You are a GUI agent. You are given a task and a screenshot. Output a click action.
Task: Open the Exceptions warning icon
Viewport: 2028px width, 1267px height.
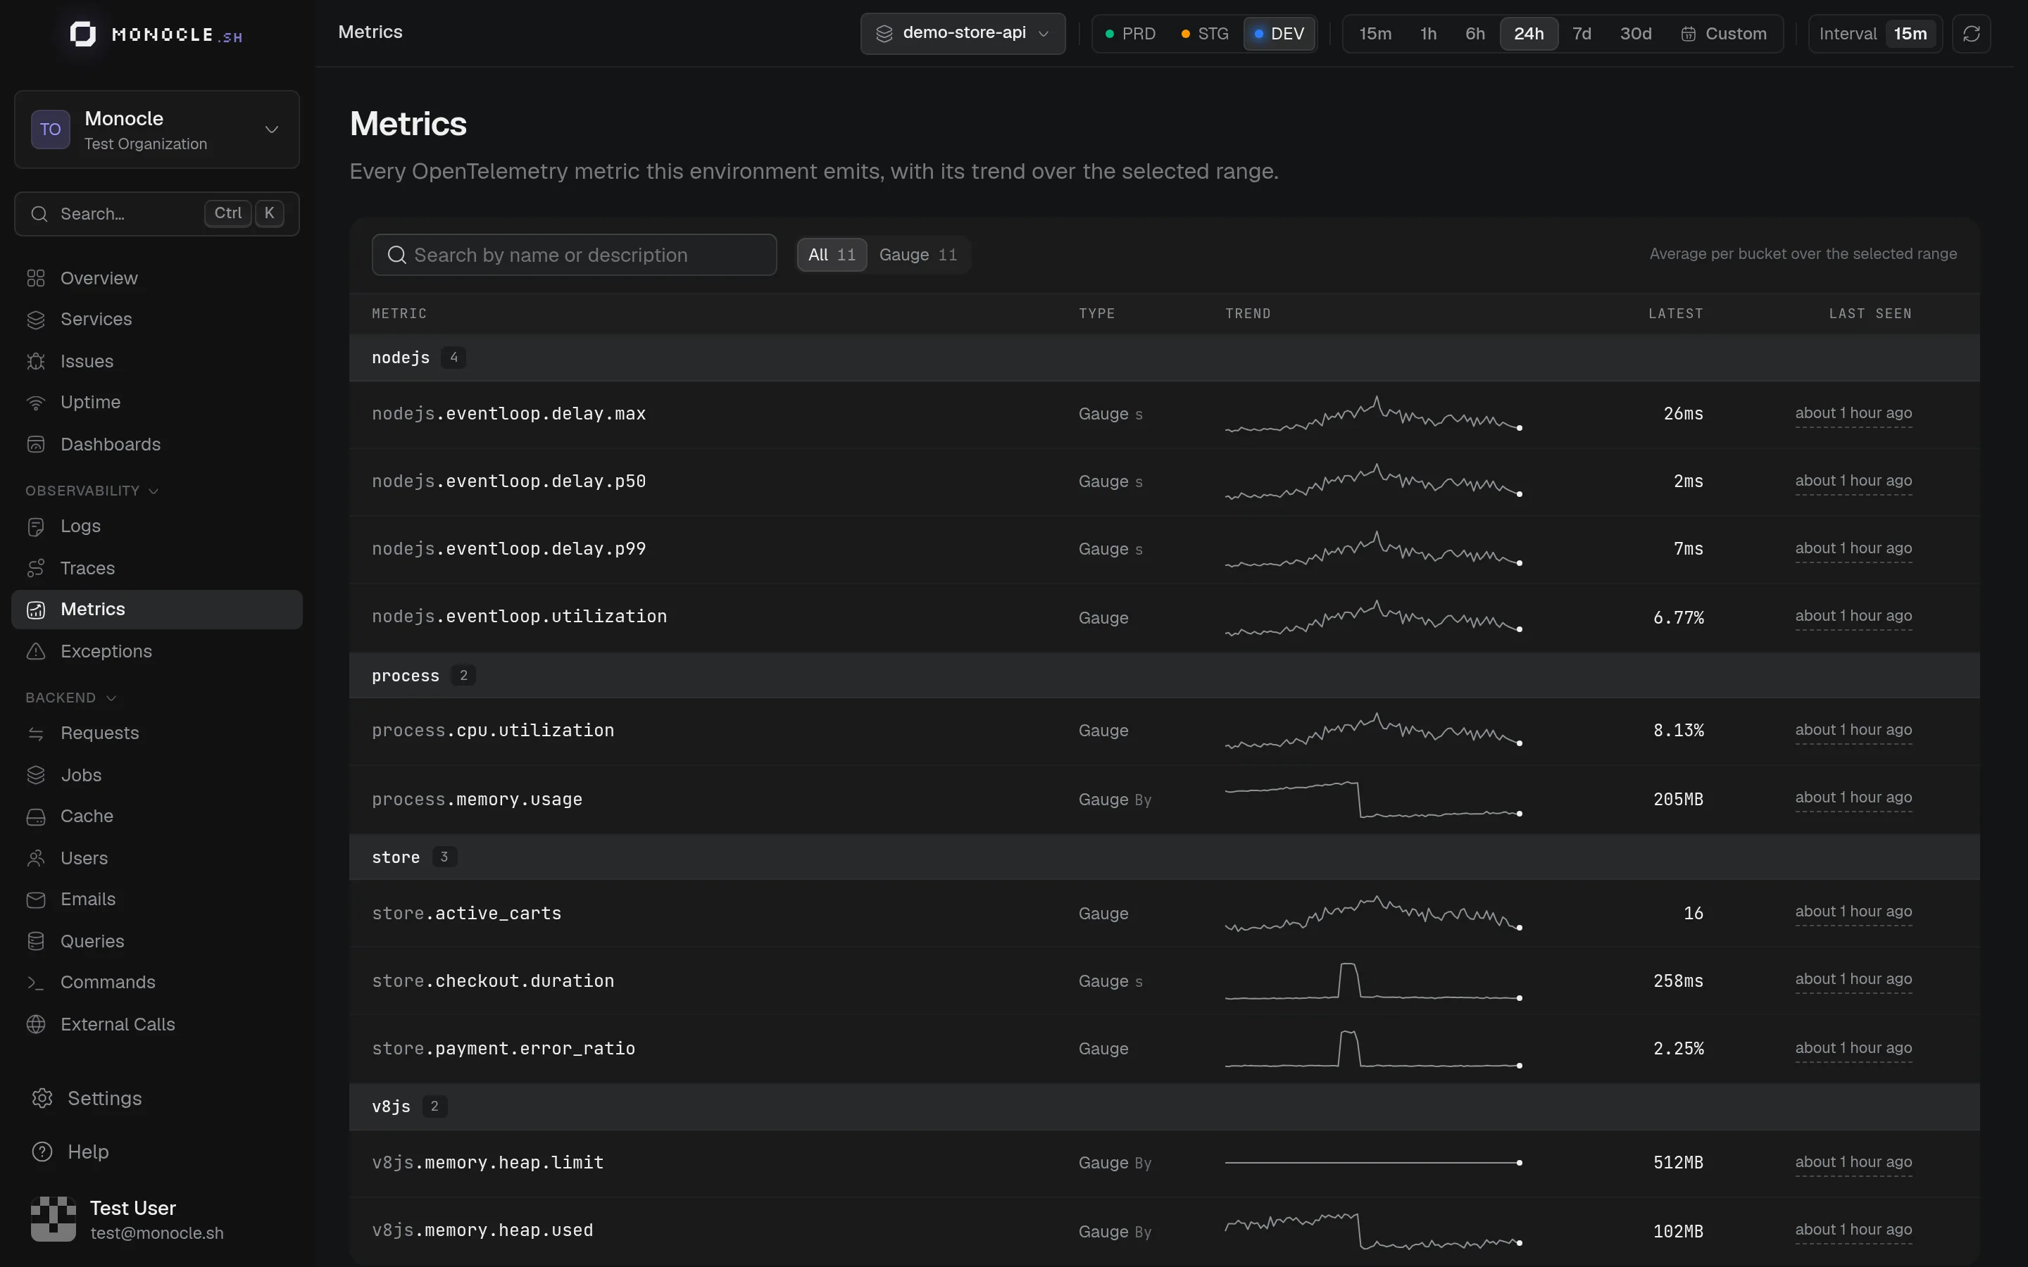coord(36,651)
